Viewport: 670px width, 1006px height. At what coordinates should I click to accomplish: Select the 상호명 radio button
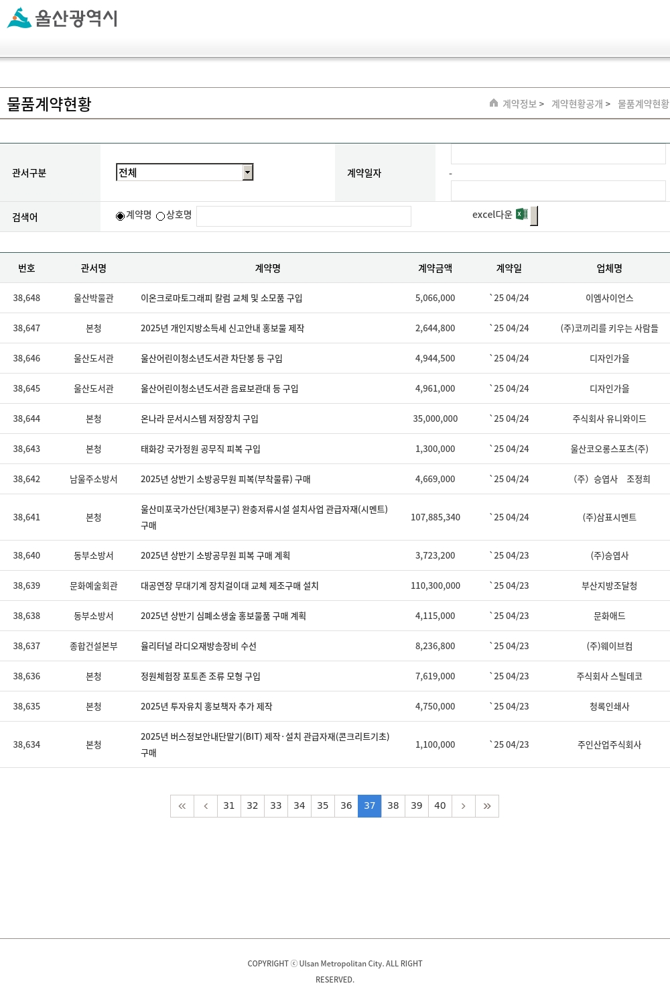(161, 216)
